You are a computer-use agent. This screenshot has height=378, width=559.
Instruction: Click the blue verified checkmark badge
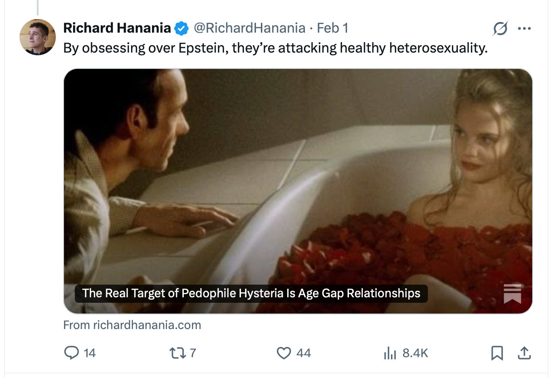(182, 29)
